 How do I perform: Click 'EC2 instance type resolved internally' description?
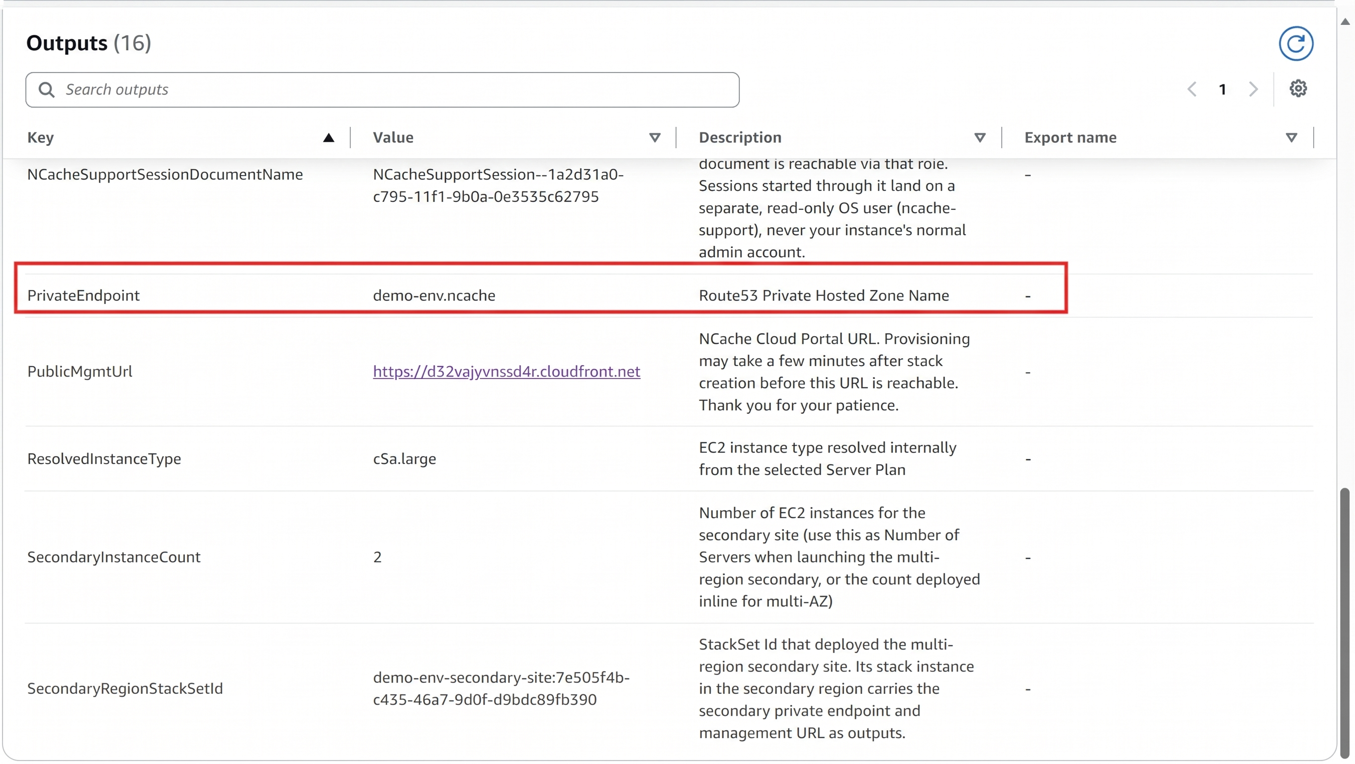828,459
